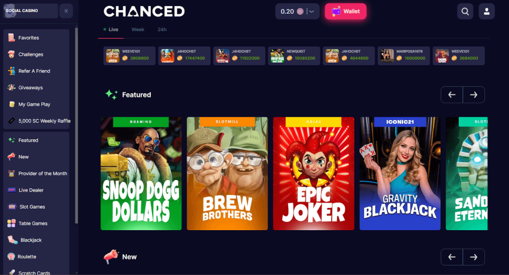Screen dimensions: 509x275
Task: Open the Giveaways section
Action: 36,87
